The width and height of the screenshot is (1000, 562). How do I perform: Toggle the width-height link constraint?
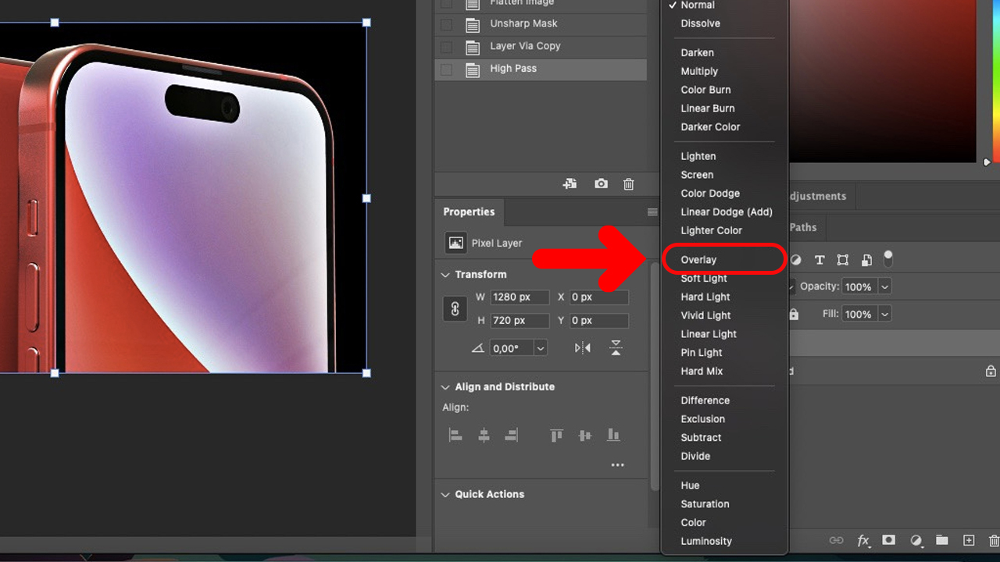pyautogui.click(x=455, y=309)
